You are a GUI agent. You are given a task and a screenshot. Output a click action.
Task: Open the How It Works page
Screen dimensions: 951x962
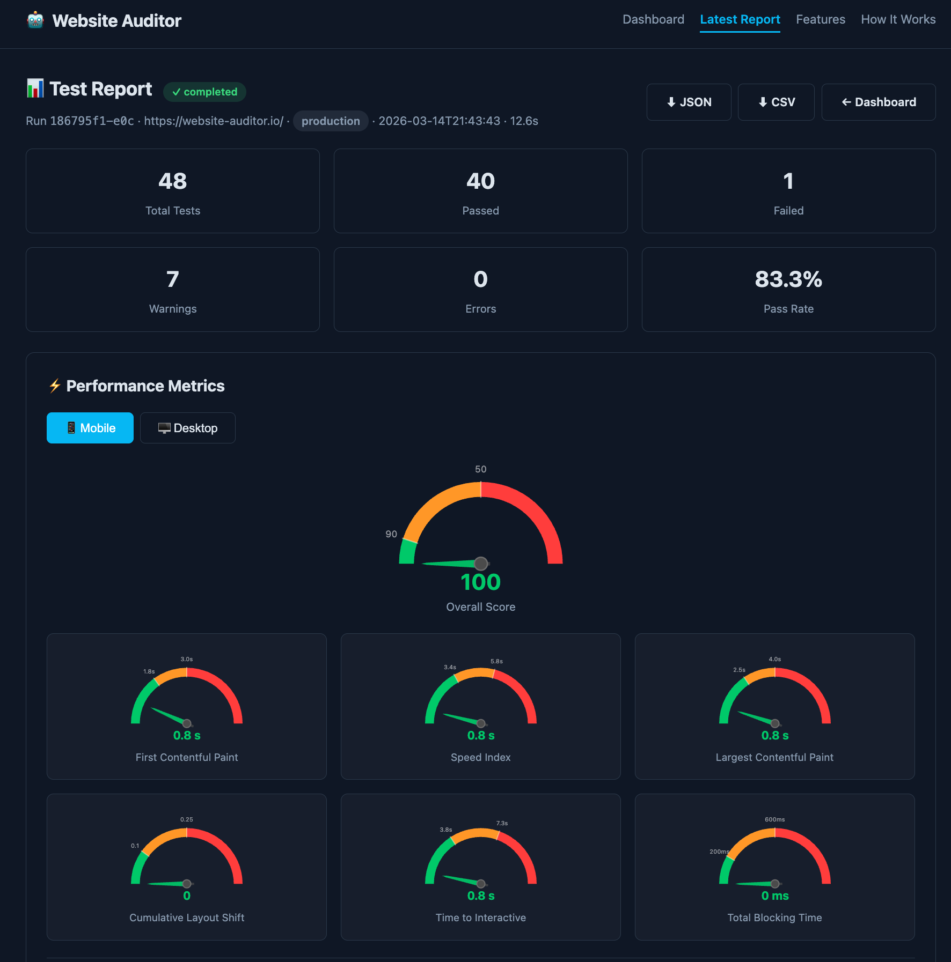[898, 19]
